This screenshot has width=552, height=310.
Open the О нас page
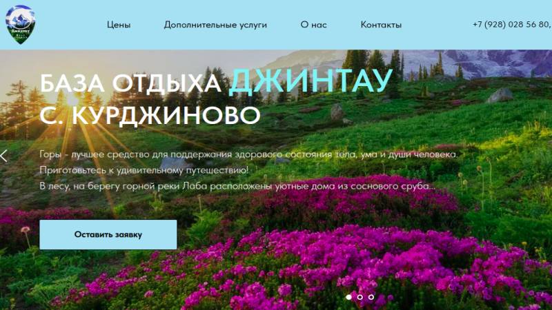click(314, 25)
